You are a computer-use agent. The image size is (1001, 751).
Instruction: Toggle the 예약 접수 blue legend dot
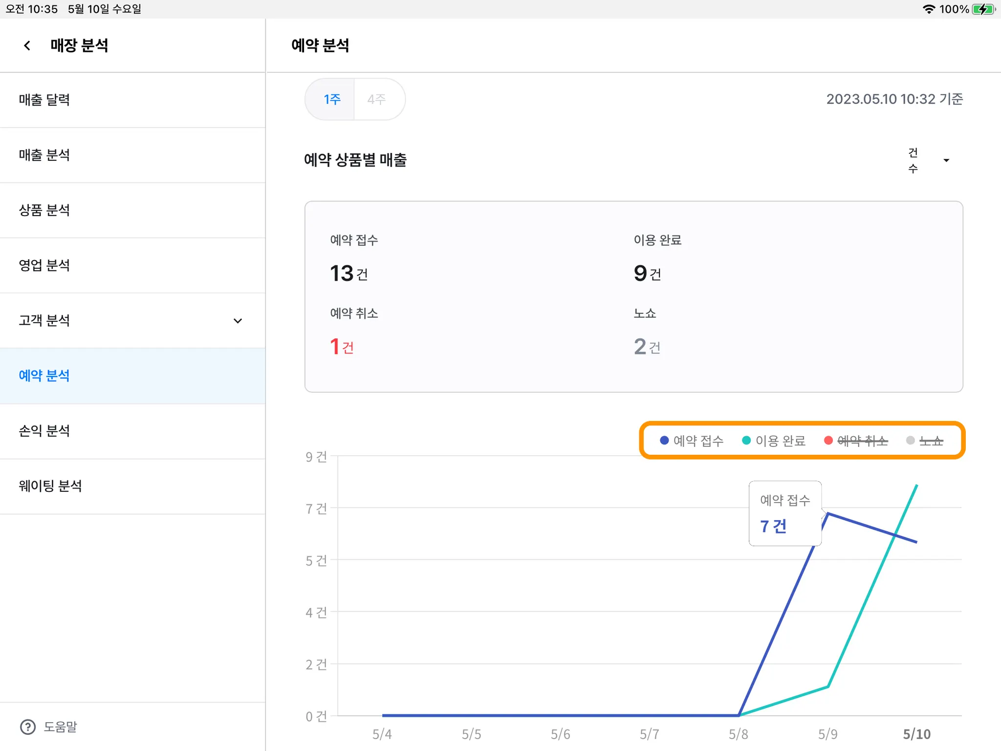coord(664,441)
